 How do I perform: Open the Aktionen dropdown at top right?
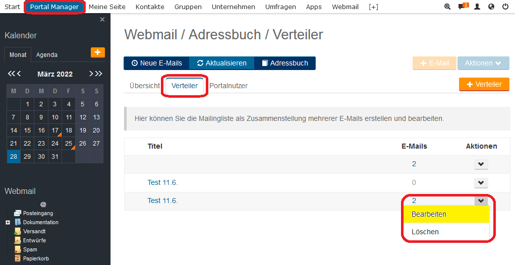click(483, 63)
